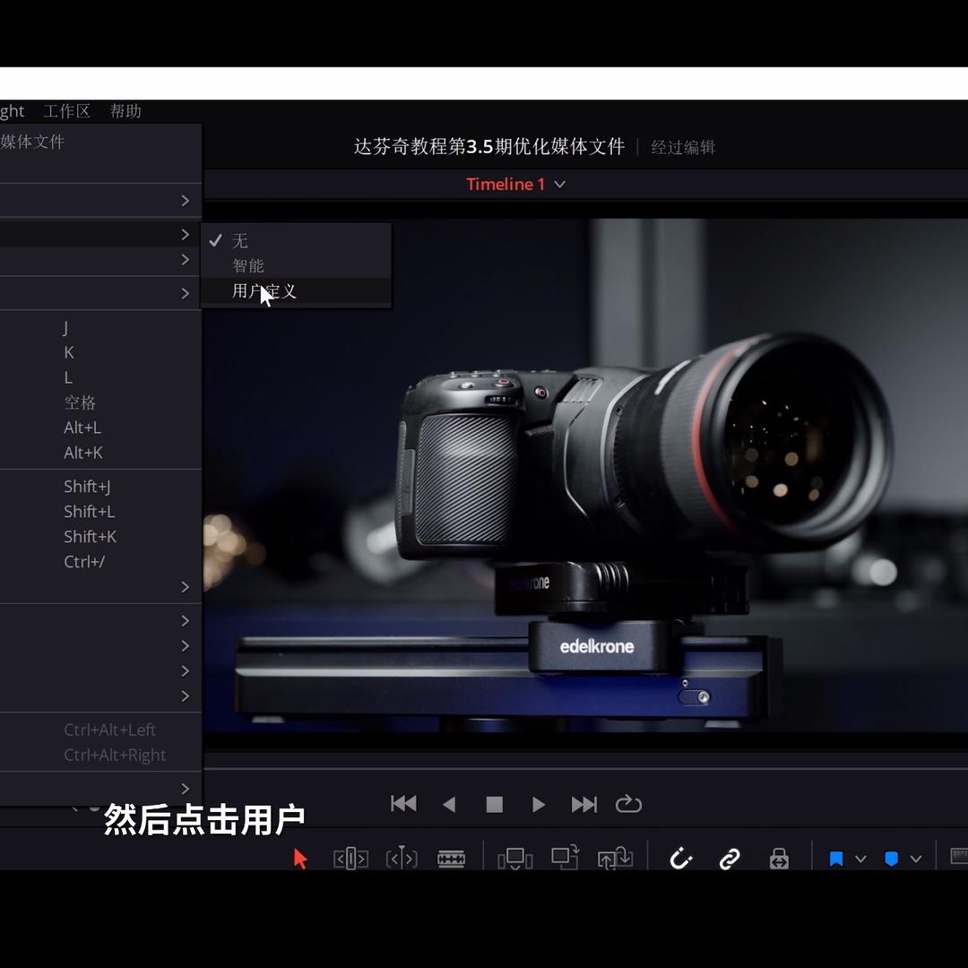Open the blue Flag color dropdown arrow

point(860,859)
